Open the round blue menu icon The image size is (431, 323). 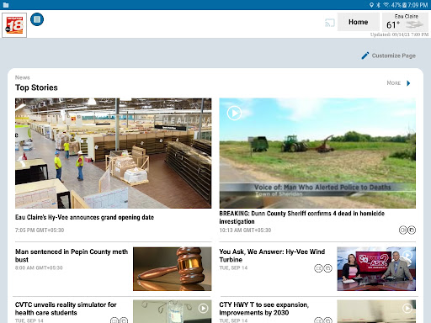point(37,19)
